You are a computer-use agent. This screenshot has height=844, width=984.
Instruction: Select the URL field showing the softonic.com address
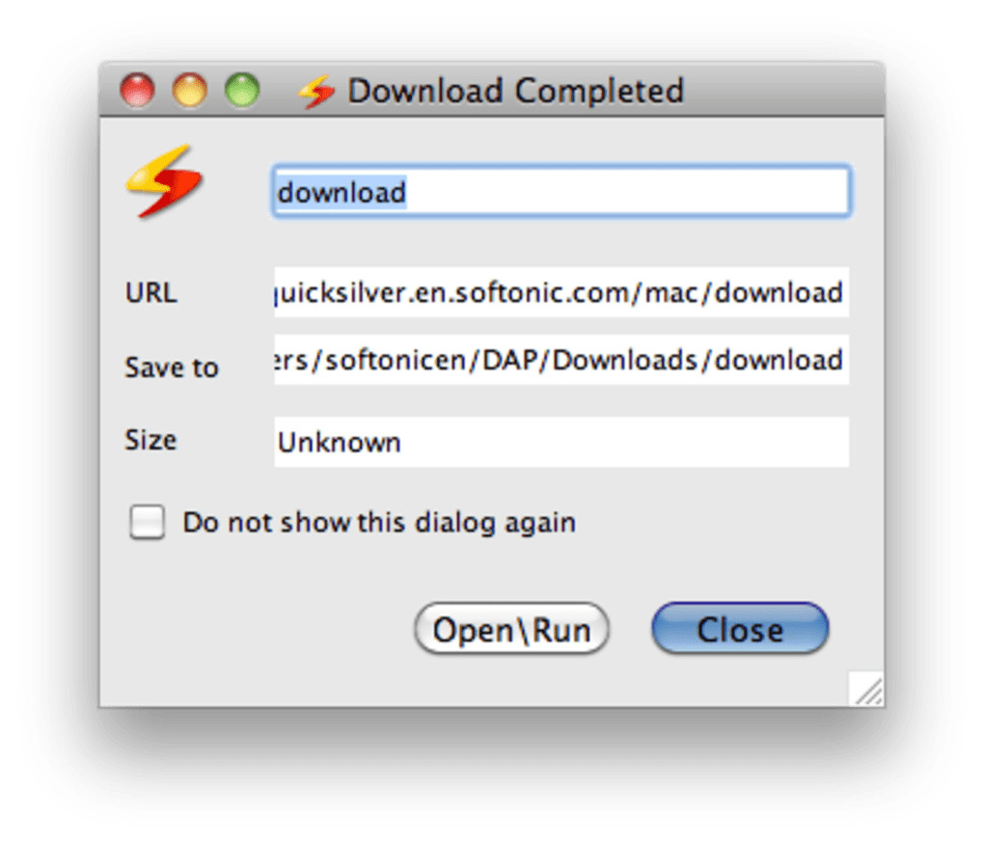coord(561,292)
